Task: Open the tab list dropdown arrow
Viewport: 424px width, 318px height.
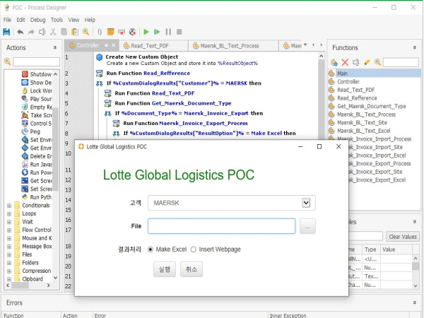Action: (305, 45)
